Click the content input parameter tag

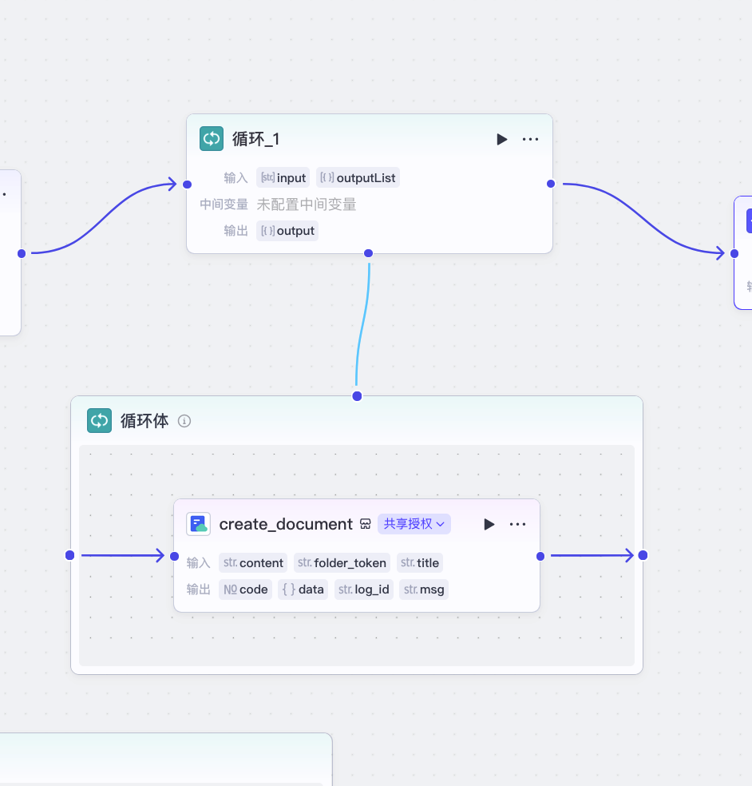coord(254,563)
